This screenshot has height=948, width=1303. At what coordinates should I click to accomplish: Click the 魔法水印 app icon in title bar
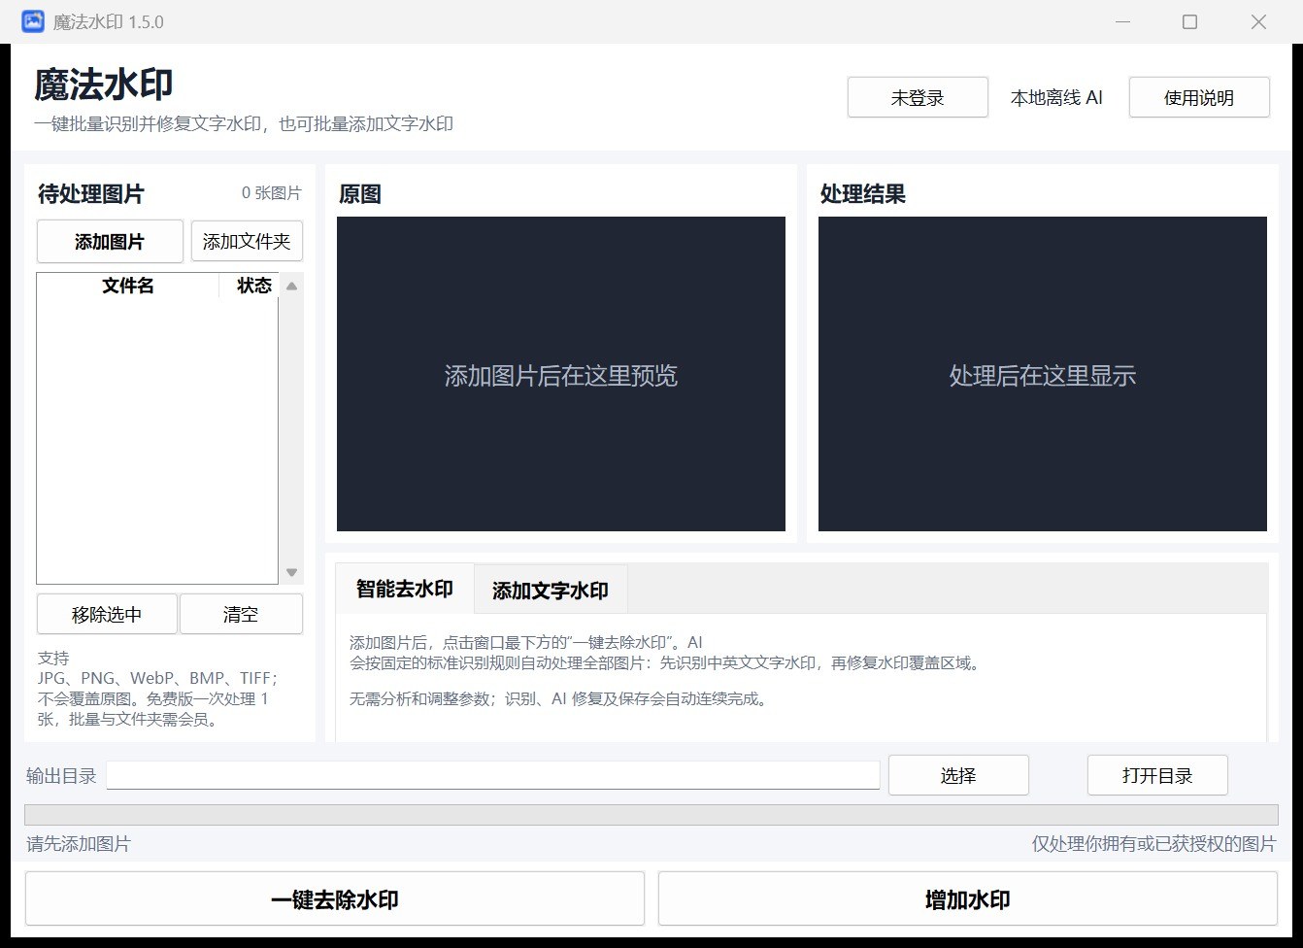[33, 21]
